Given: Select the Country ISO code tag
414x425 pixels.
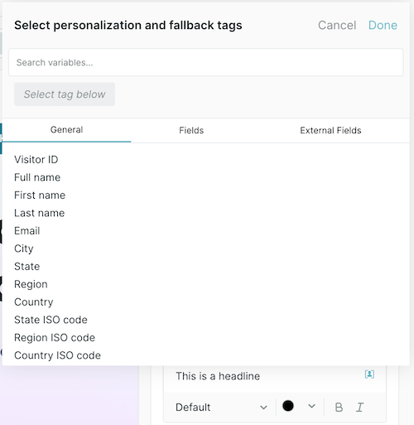Looking at the screenshot, I should [x=57, y=355].
